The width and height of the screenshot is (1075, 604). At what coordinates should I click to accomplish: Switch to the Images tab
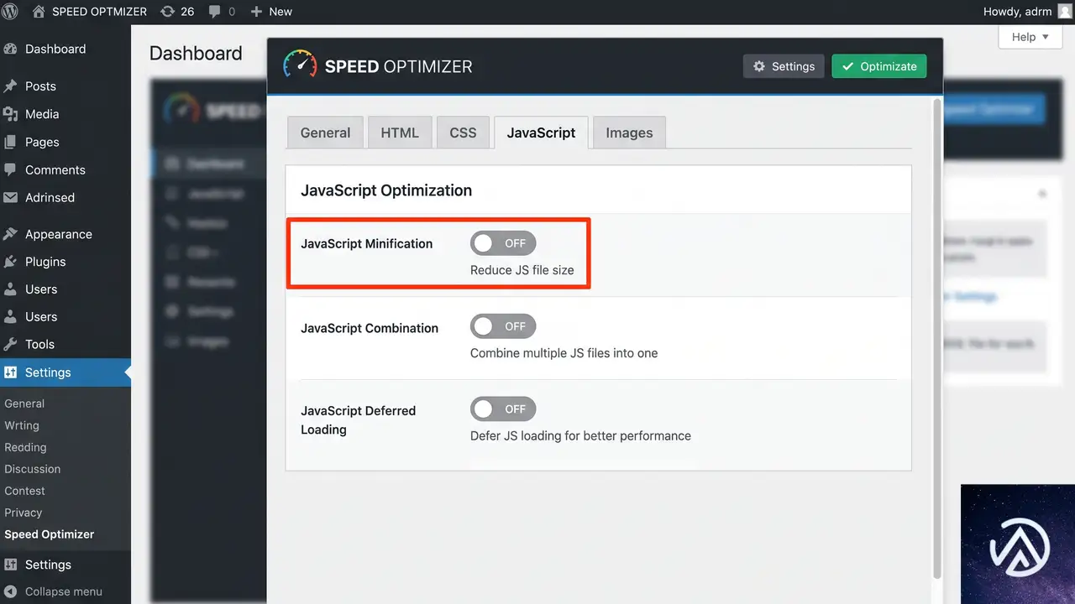click(x=629, y=133)
